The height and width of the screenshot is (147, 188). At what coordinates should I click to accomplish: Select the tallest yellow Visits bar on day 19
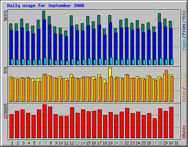(110, 72)
